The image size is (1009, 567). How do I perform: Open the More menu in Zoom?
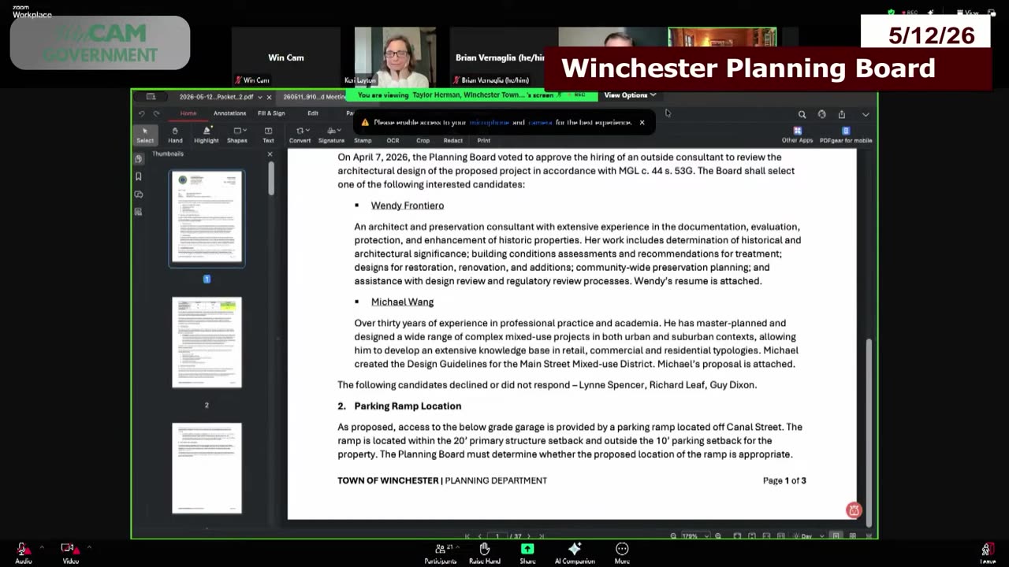pos(622,554)
